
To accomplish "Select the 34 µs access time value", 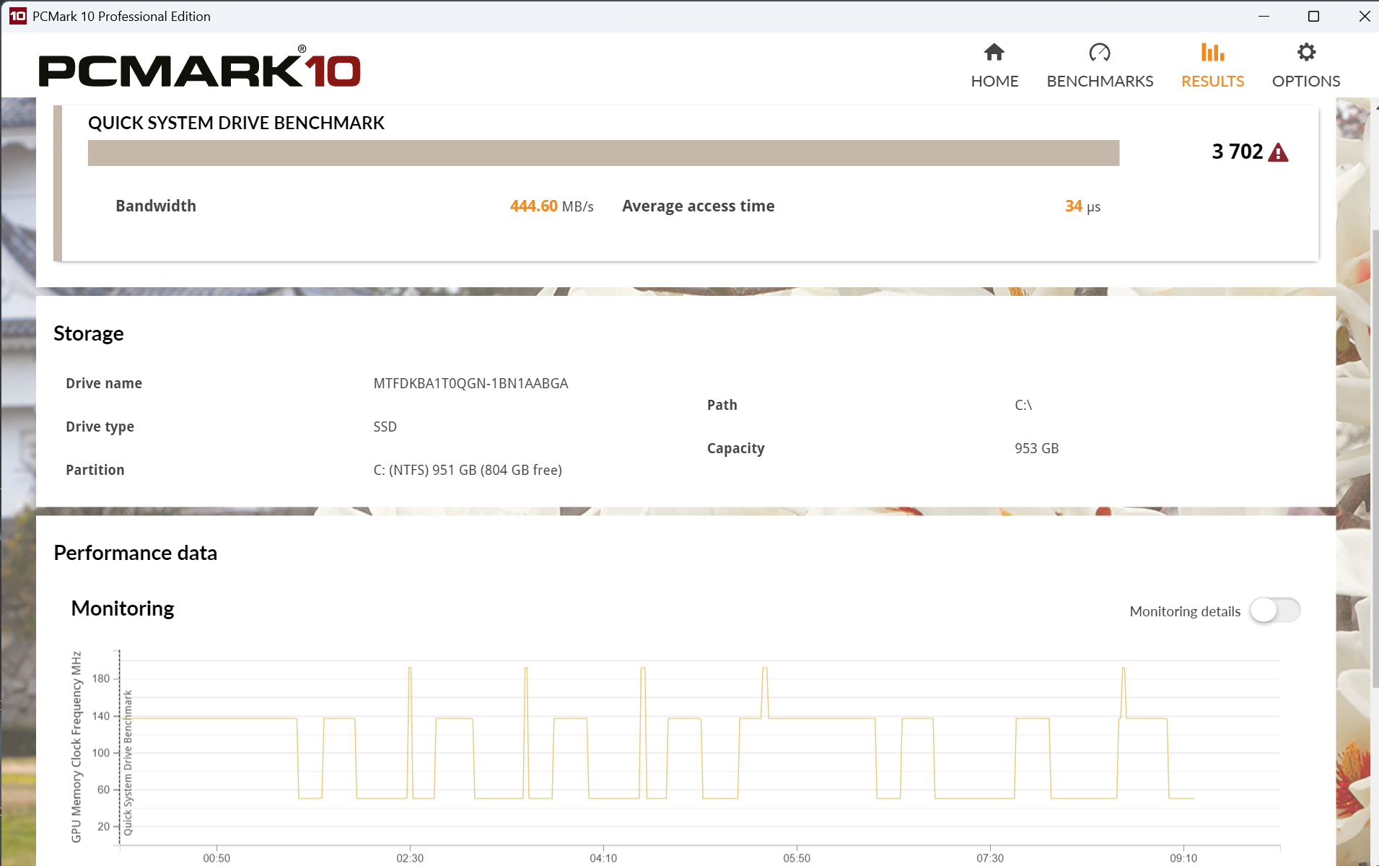I will pyautogui.click(x=1082, y=206).
